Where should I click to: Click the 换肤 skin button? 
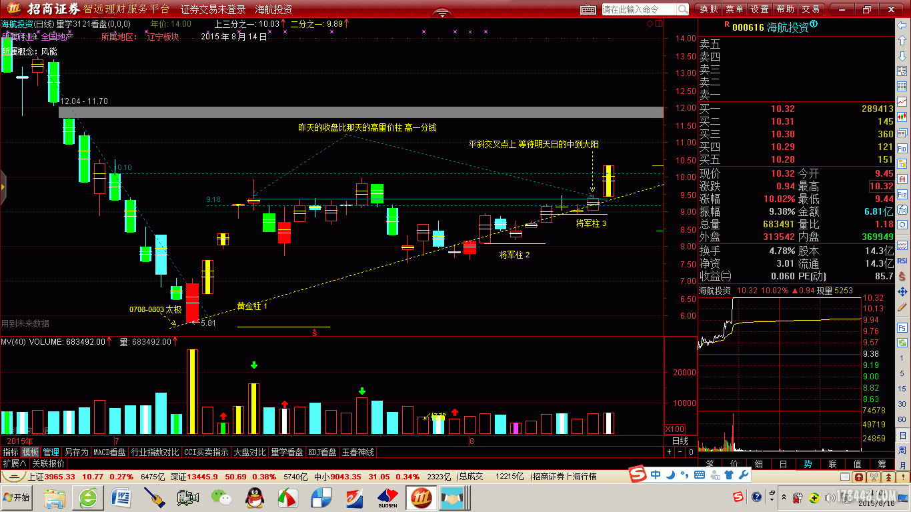click(x=709, y=9)
